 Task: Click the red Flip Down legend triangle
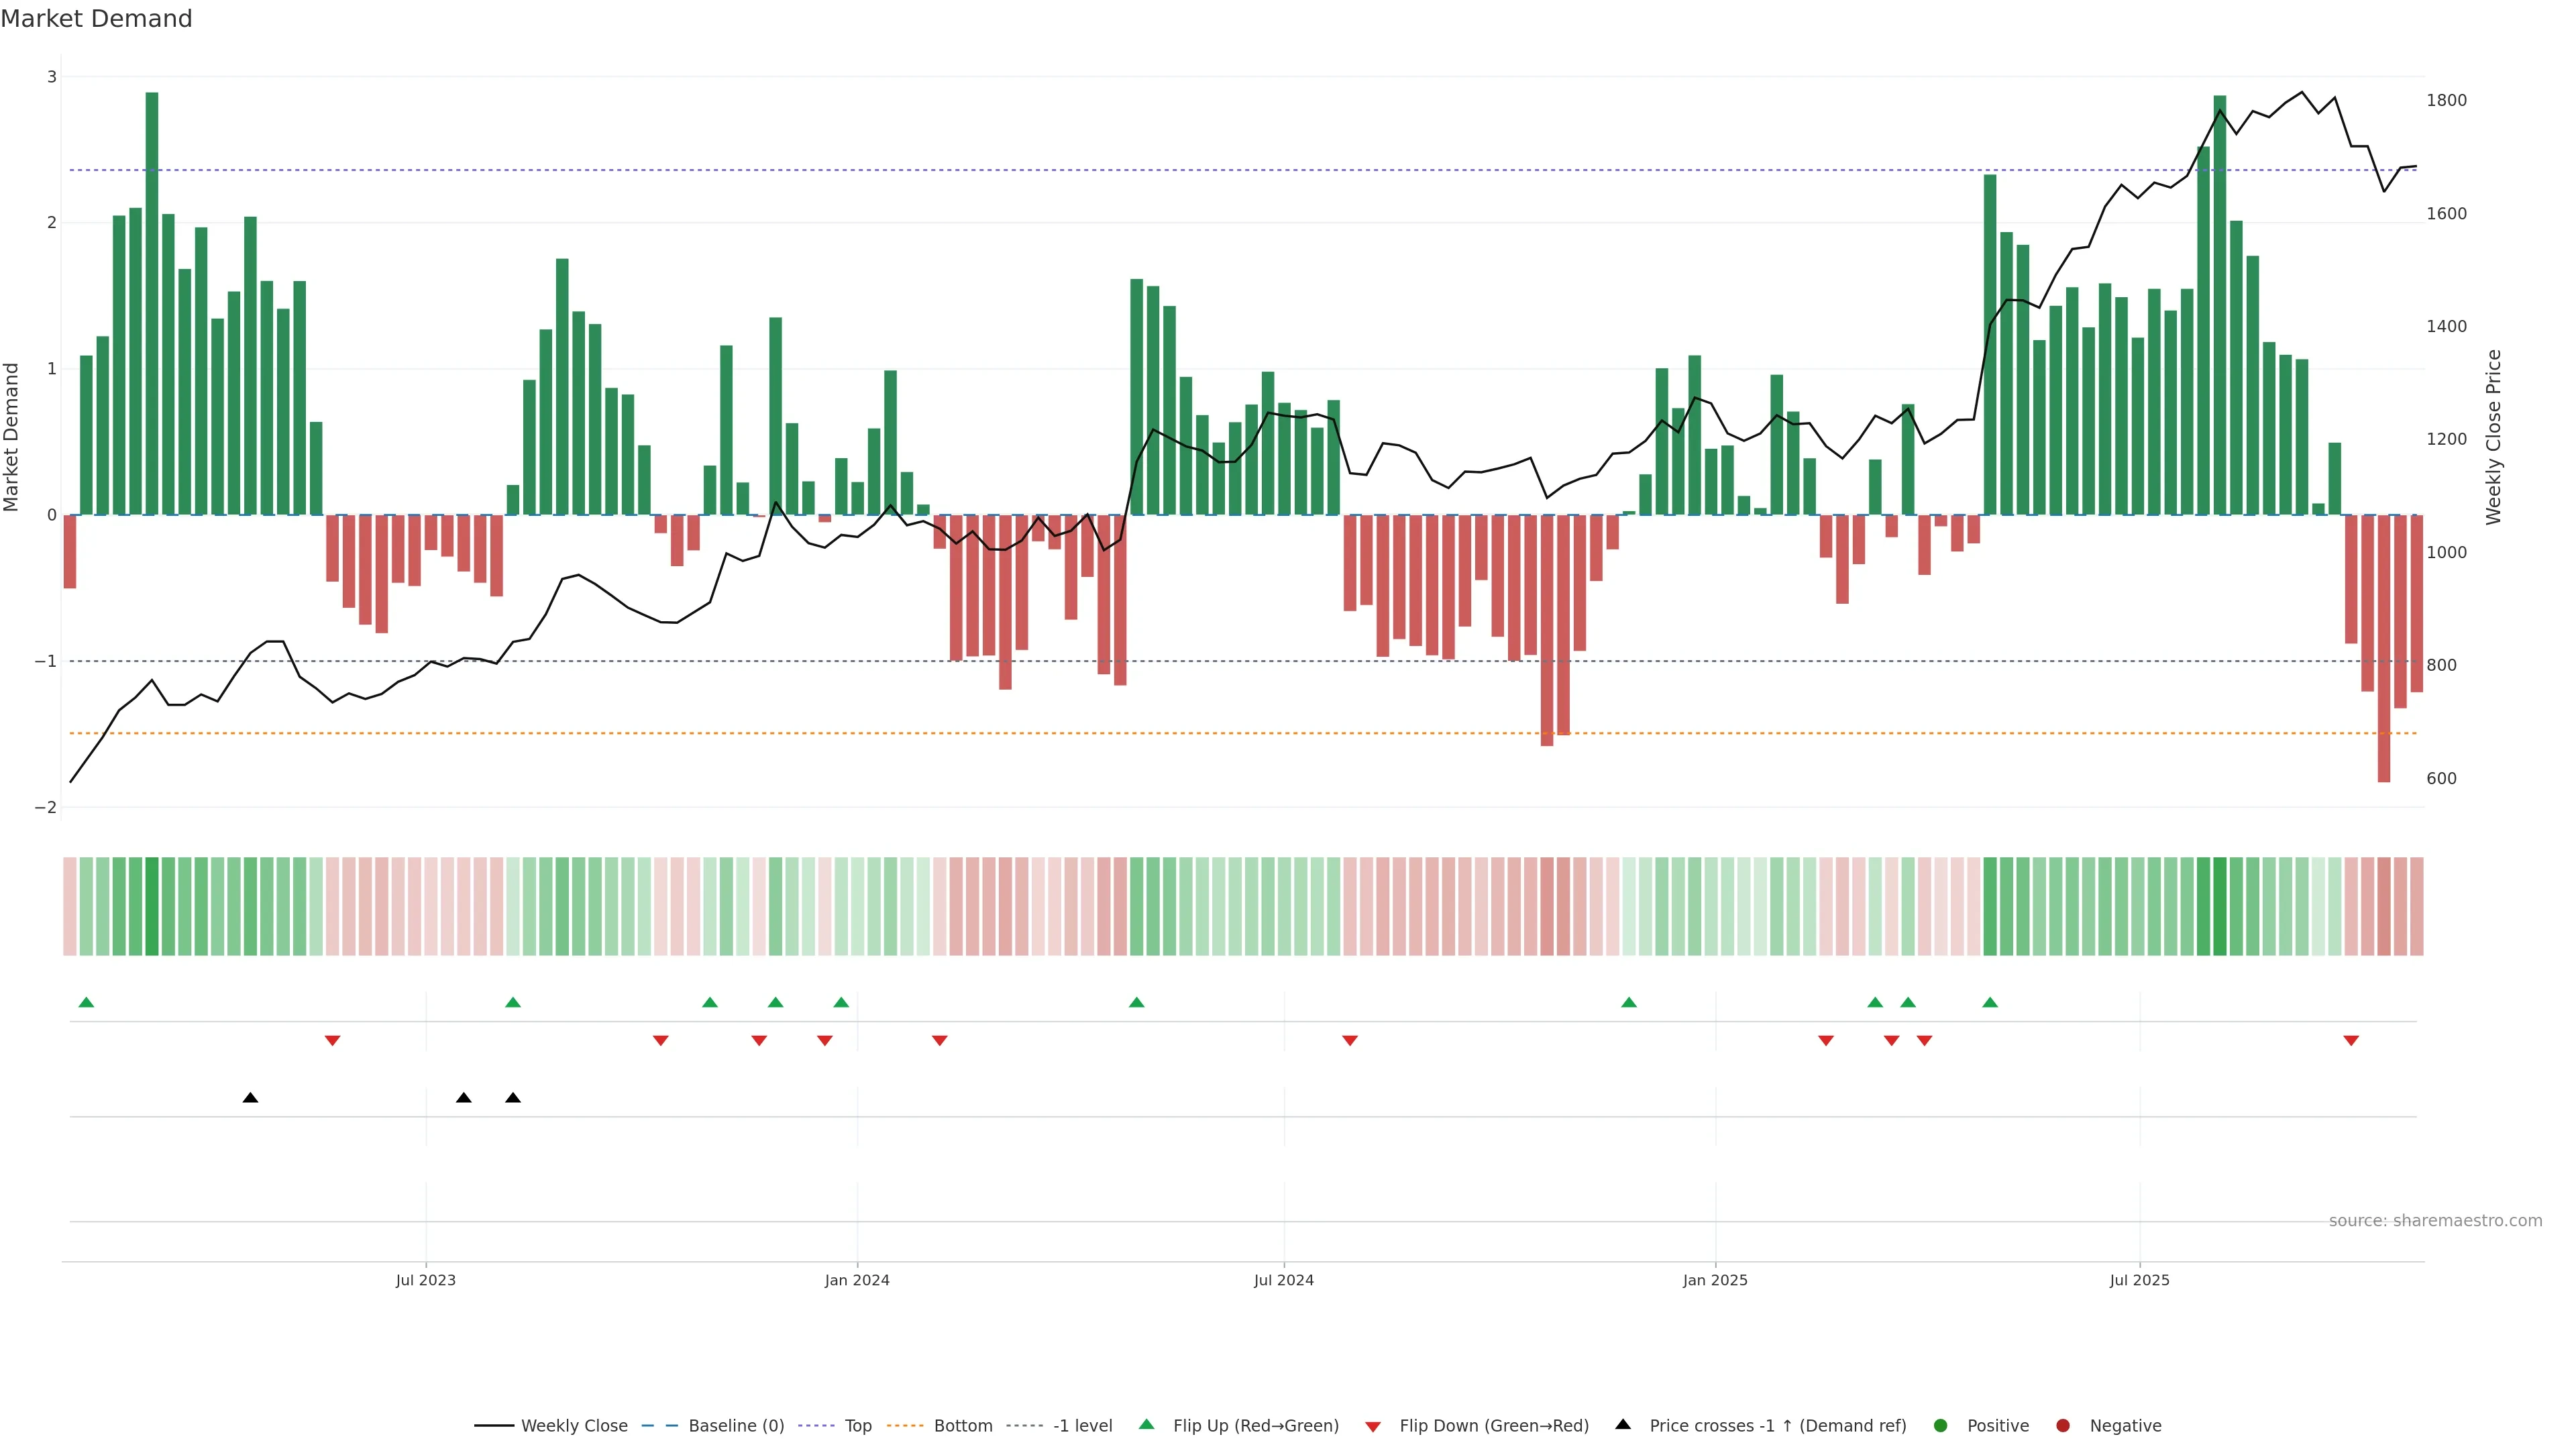(1372, 1426)
